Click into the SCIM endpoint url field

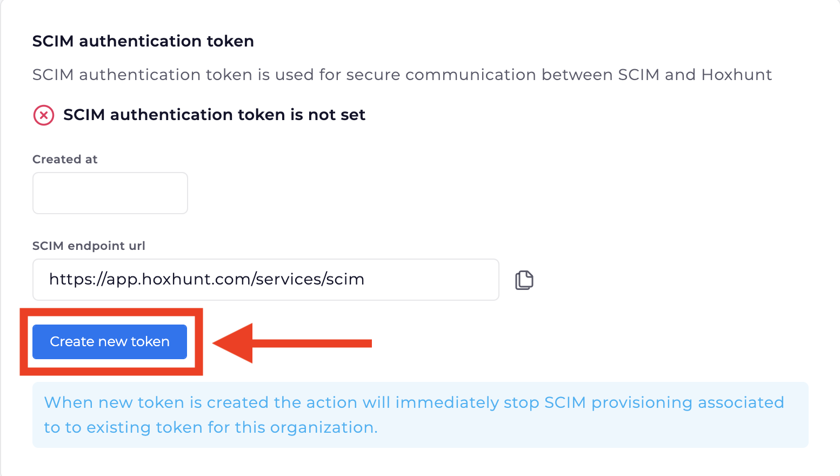click(x=265, y=280)
